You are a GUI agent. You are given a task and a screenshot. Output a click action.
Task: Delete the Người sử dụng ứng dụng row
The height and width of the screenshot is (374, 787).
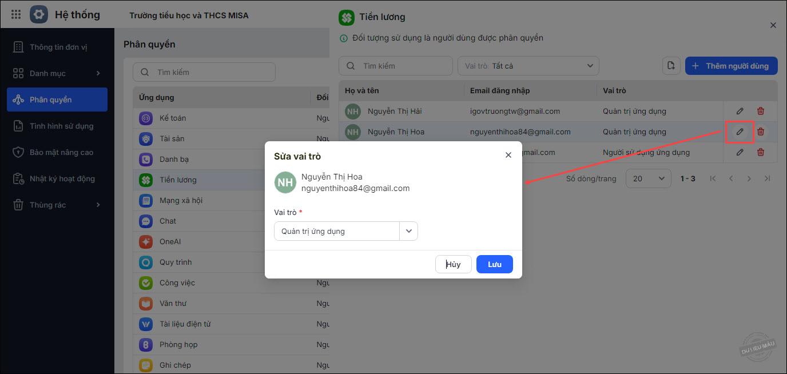point(761,152)
